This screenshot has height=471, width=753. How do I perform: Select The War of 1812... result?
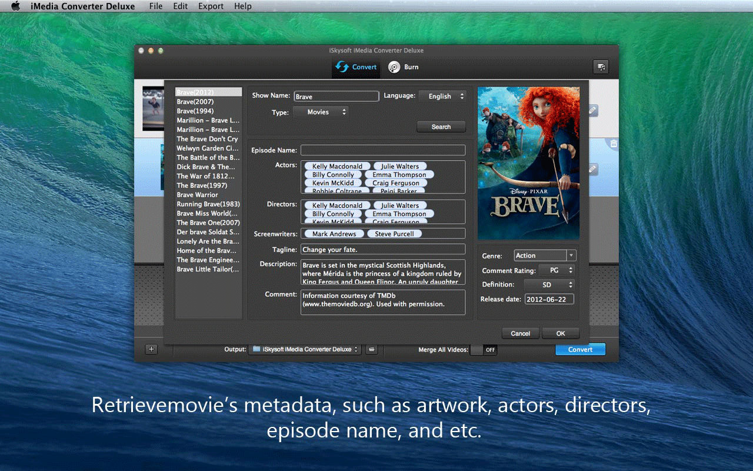(x=209, y=176)
